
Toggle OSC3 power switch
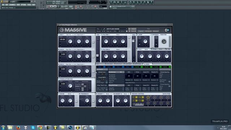pos(59,64)
